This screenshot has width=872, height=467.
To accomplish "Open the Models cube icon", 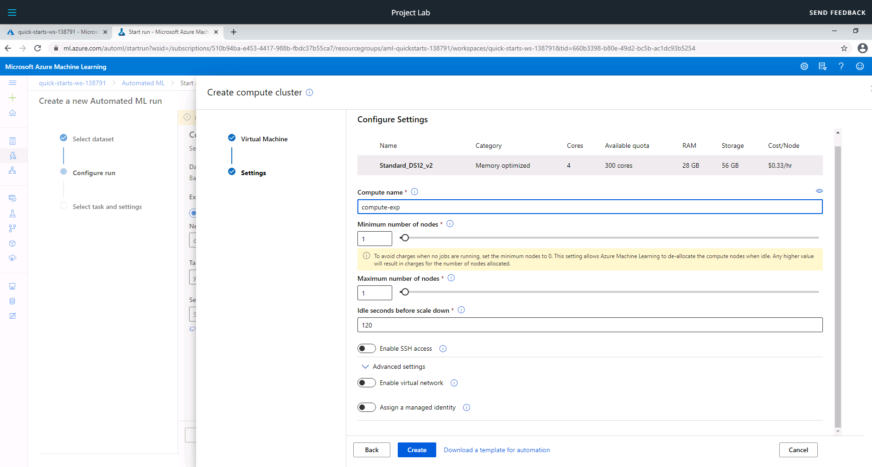I will [x=13, y=243].
